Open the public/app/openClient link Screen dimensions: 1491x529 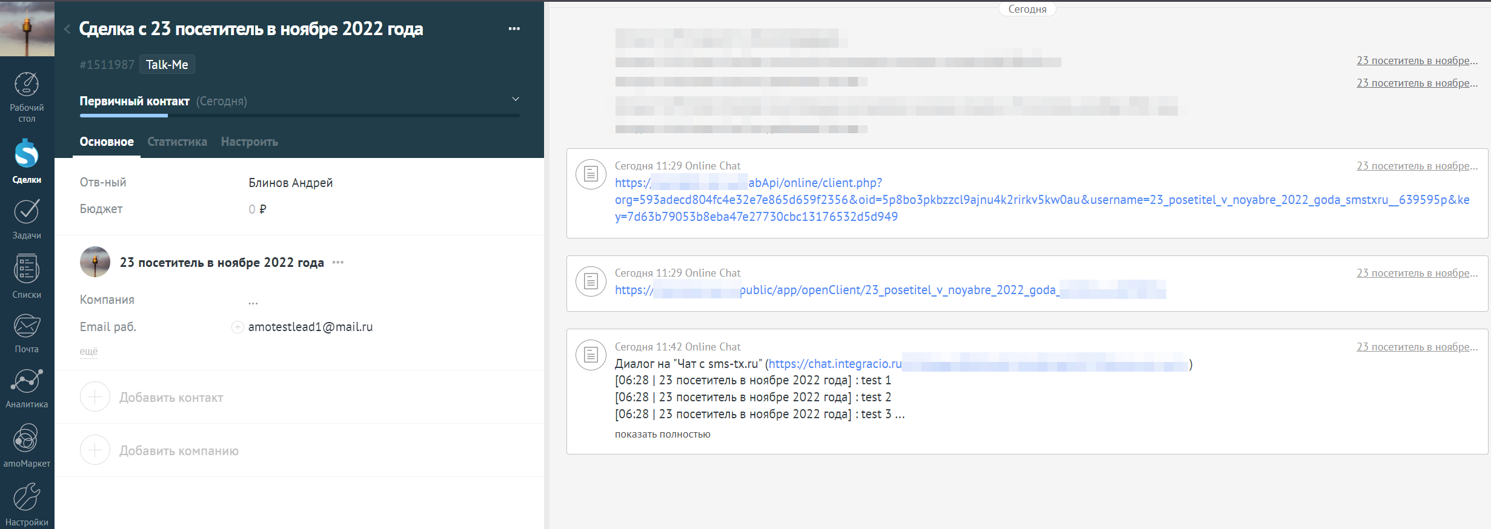tap(890, 291)
